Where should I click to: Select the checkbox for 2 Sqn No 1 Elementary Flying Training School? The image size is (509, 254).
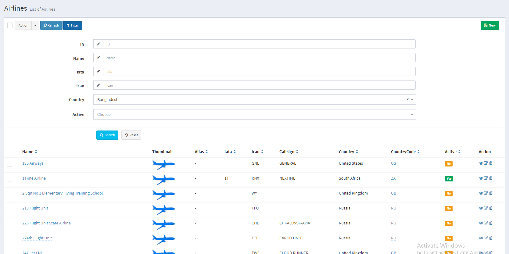click(10, 194)
